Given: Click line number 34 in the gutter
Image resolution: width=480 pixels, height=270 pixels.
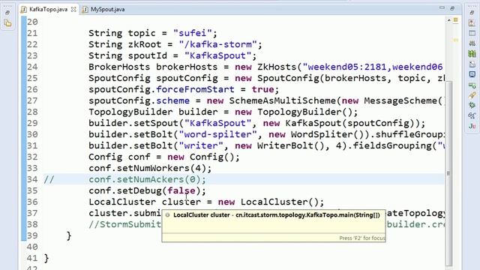Looking at the screenshot, I should [32, 179].
